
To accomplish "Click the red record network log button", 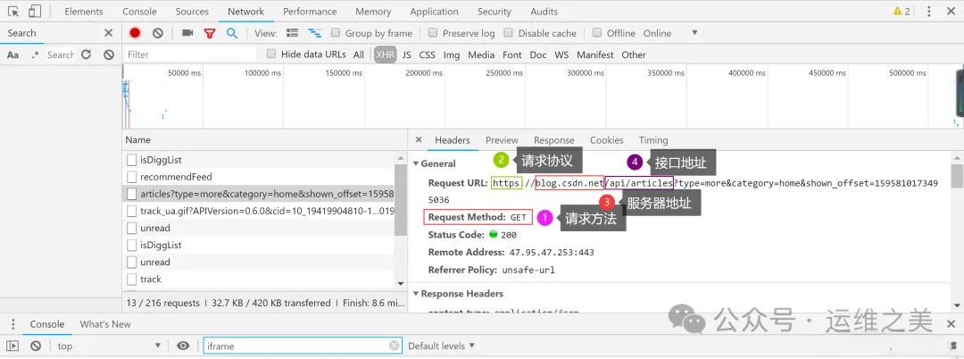I will point(136,33).
